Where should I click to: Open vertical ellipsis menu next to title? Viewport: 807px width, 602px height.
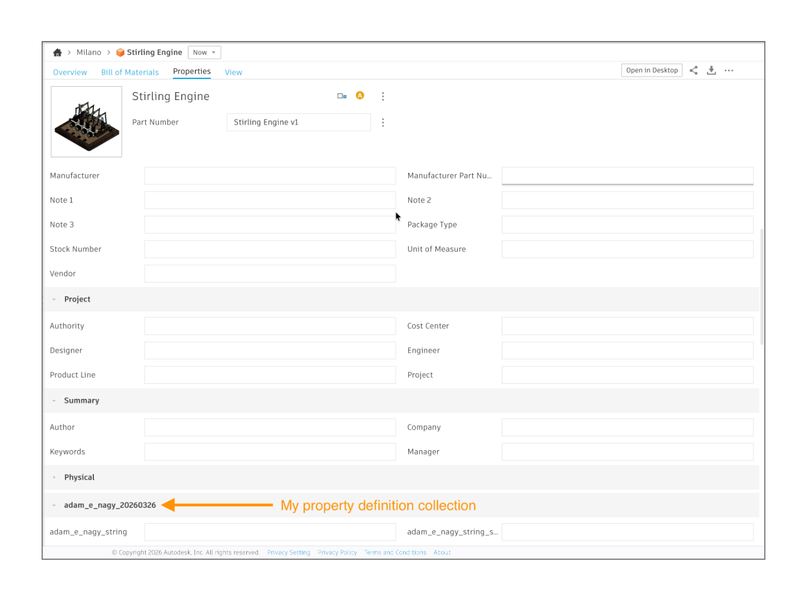(x=383, y=96)
